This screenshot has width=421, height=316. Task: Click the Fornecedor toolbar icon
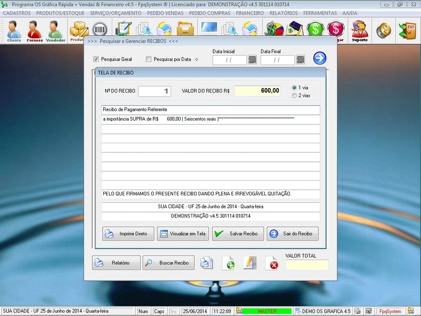click(35, 31)
